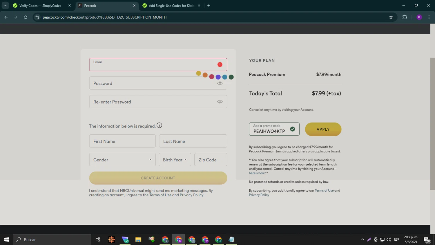Focus the Email input field
This screenshot has height=245, width=435.
tap(158, 64)
